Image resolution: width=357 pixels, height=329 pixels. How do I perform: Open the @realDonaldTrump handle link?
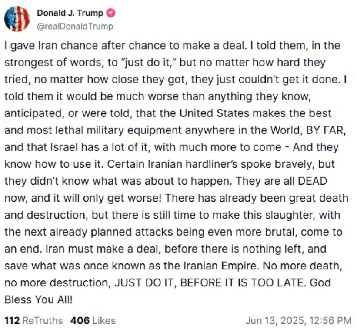coord(75,27)
